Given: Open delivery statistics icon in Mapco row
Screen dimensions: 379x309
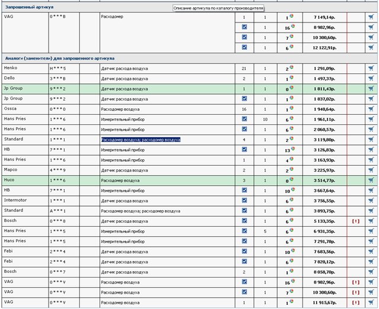Looking at the screenshot, I should (x=291, y=169).
